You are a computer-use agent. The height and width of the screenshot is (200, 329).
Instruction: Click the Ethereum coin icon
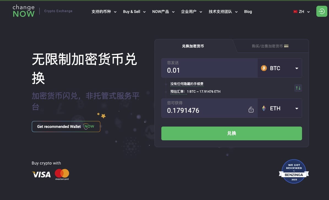tap(264, 108)
